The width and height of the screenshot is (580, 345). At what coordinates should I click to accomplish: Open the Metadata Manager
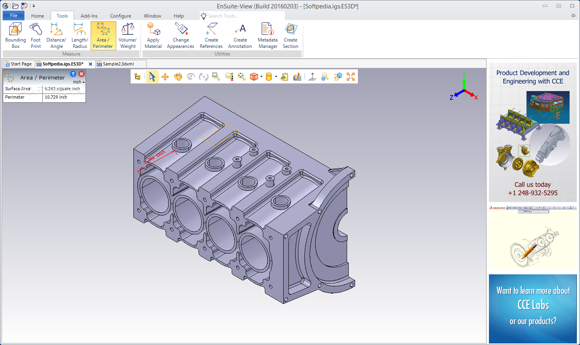point(268,36)
